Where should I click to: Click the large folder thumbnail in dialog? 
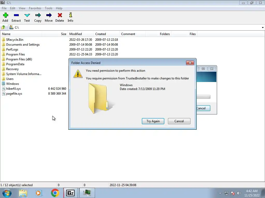(101, 98)
